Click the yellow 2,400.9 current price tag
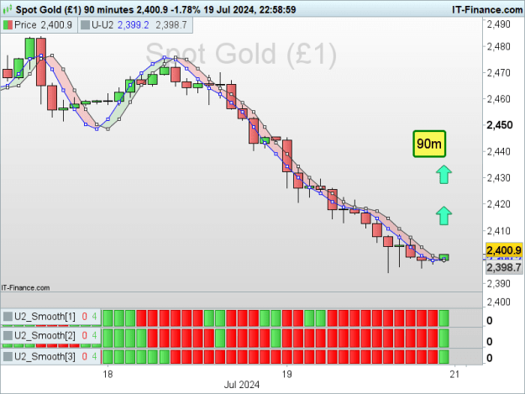Viewport: 525px width, 394px height. click(x=504, y=250)
